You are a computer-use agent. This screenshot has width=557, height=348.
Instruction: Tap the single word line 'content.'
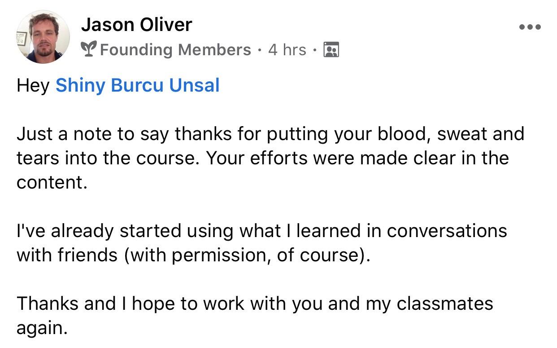pyautogui.click(x=52, y=182)
